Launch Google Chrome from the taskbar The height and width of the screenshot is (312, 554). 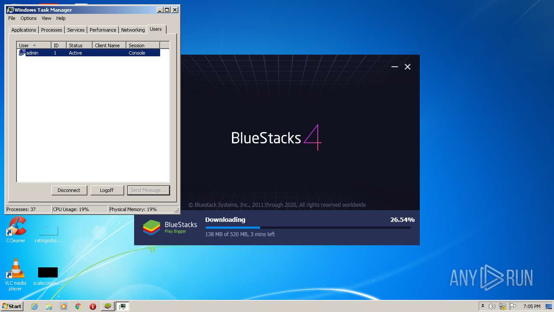78,306
